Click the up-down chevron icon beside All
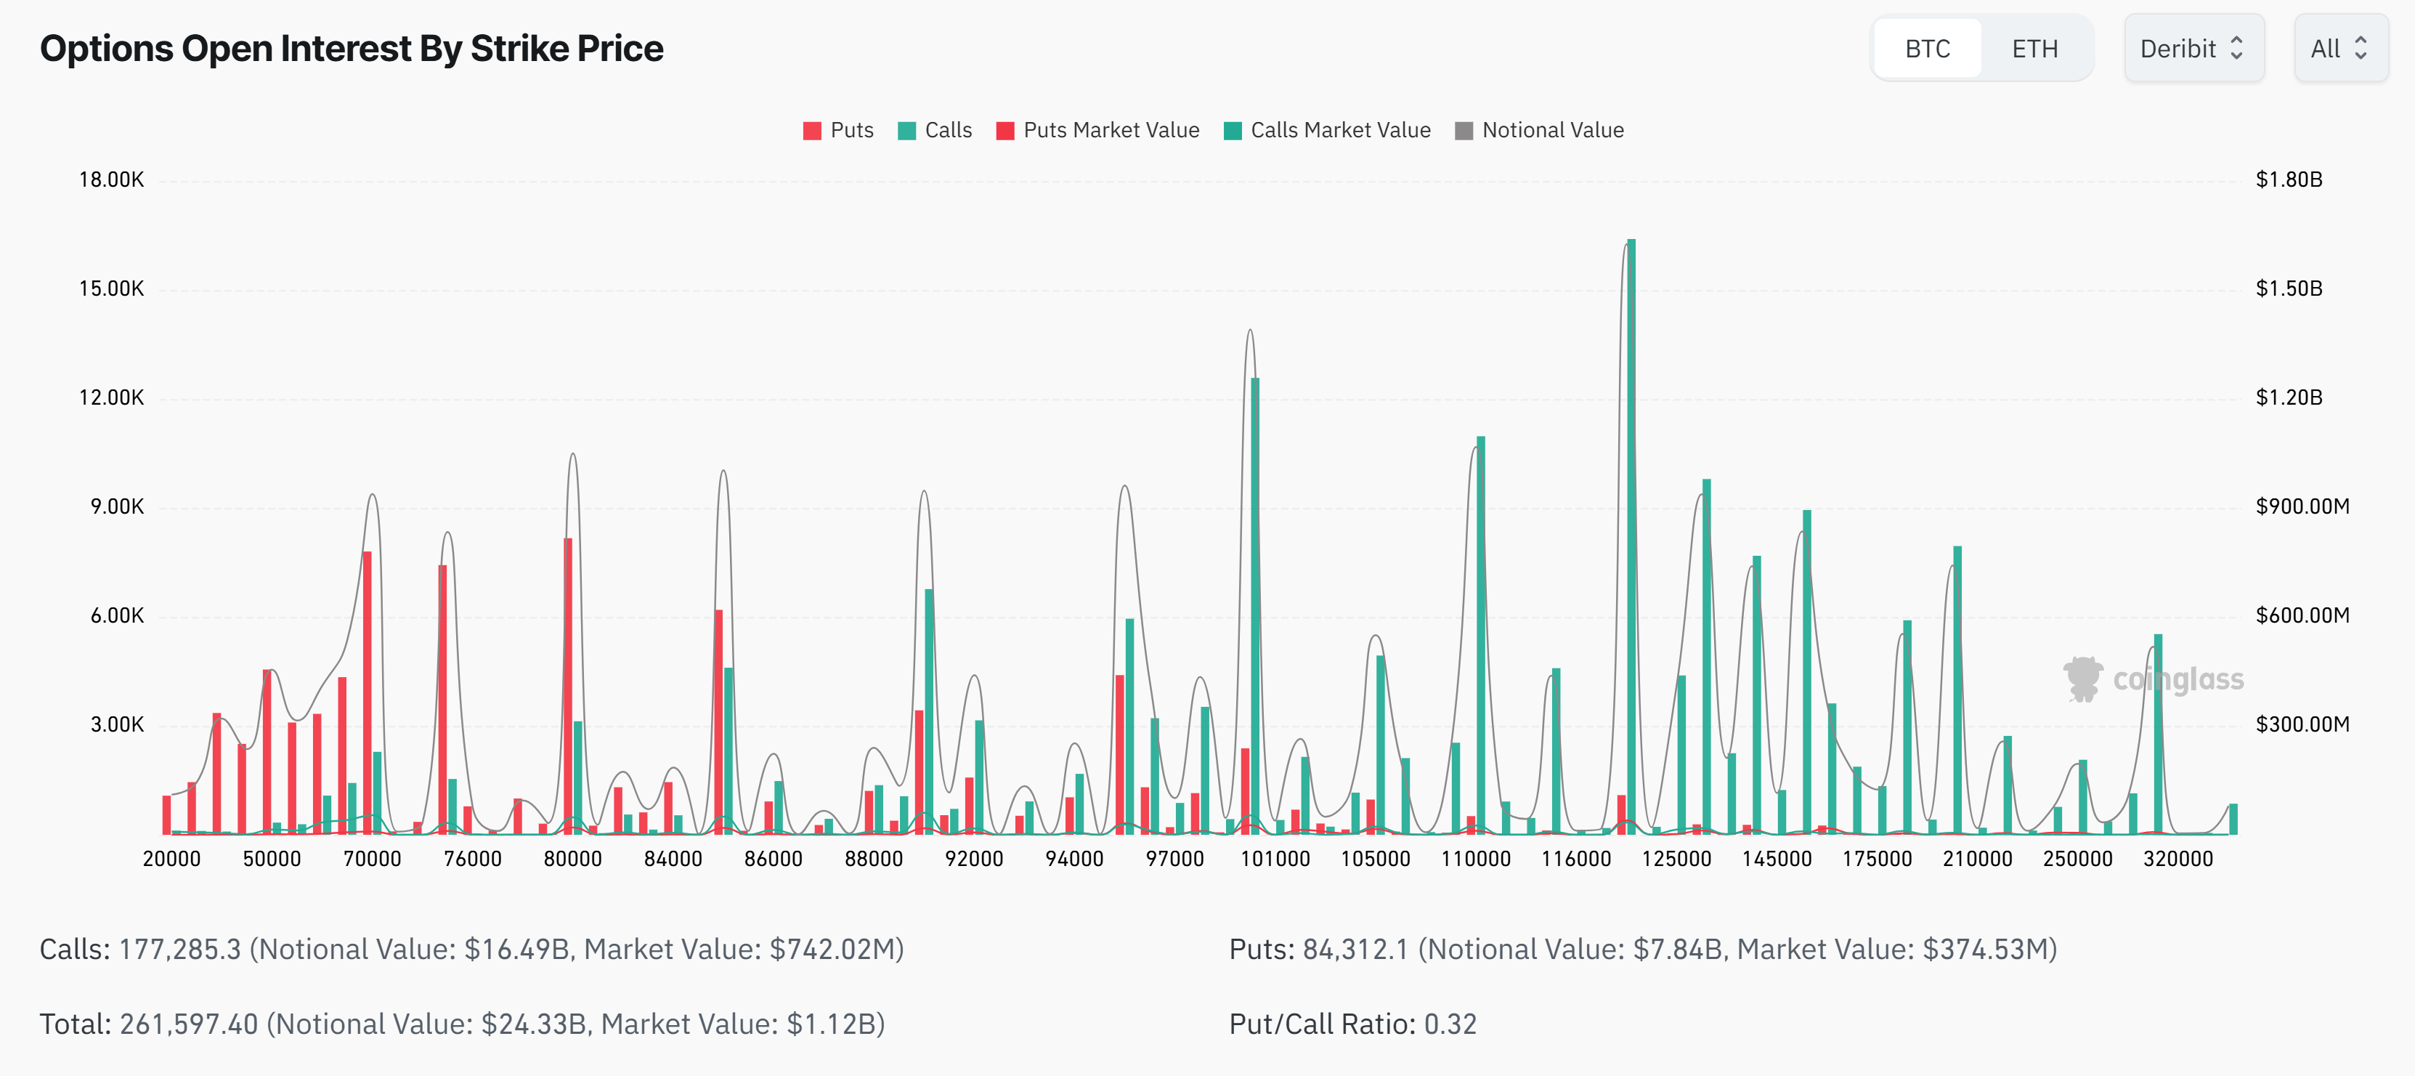Viewport: 2415px width, 1076px height. pos(2361,48)
